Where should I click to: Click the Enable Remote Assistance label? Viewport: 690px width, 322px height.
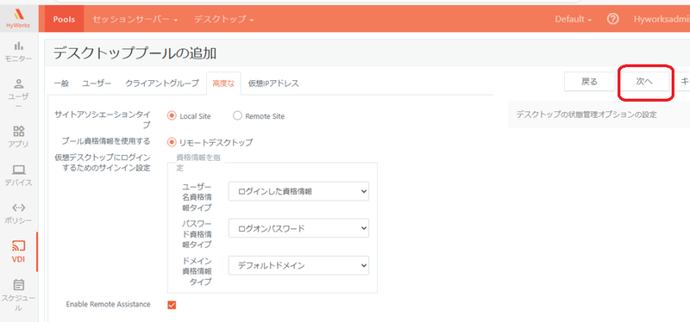click(109, 304)
